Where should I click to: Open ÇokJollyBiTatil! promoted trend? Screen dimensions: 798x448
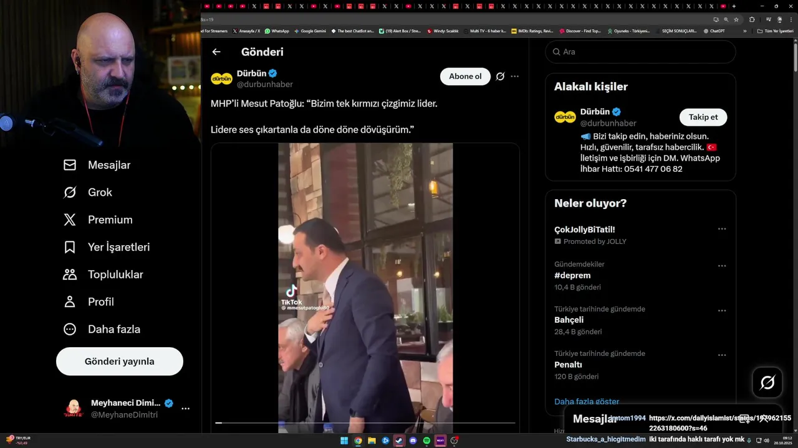click(584, 230)
